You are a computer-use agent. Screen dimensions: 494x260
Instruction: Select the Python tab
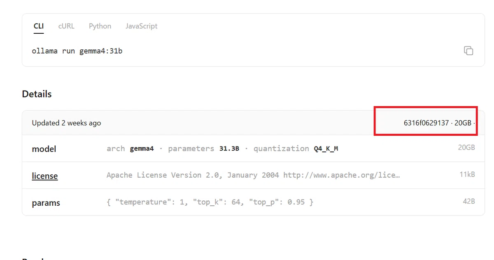pyautogui.click(x=100, y=26)
